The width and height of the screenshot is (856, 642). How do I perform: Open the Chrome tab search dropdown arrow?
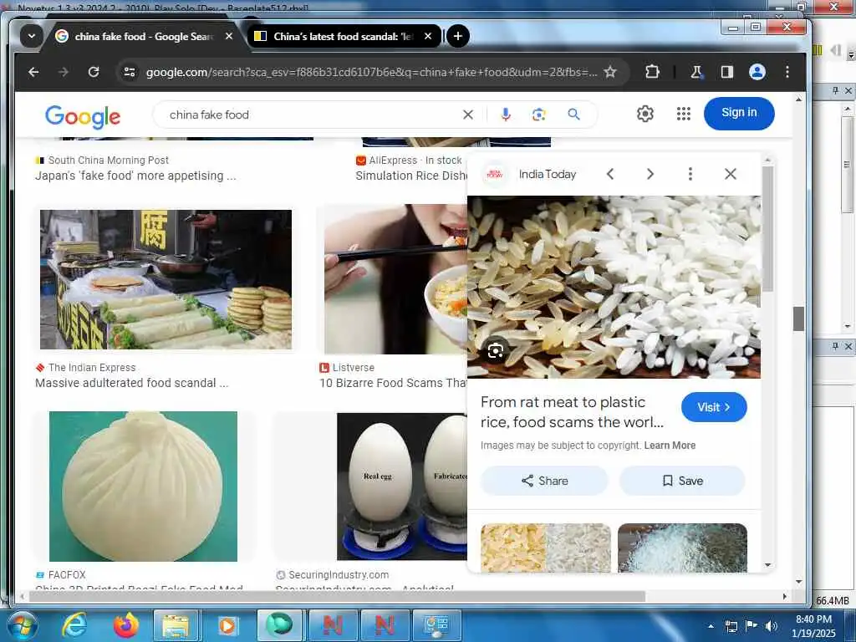[31, 36]
